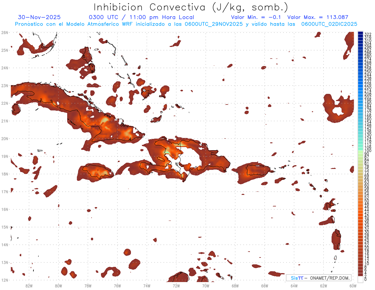Image resolution: width=375 pixels, height=290 pixels.
Task: Click the 'SisPI' logo text
Action: tap(297, 278)
